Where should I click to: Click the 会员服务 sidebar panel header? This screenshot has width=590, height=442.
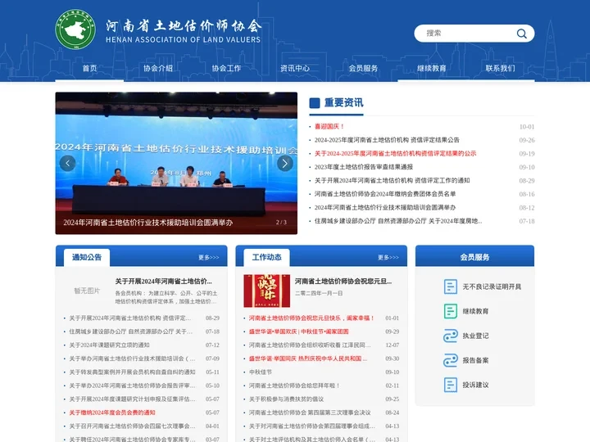(x=474, y=257)
